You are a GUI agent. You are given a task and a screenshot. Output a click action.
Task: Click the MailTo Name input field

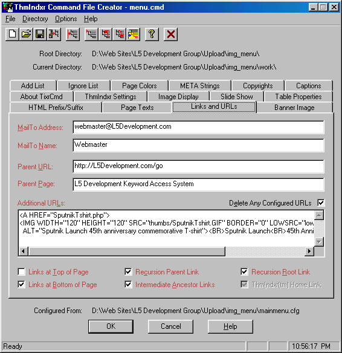pyautogui.click(x=198, y=145)
